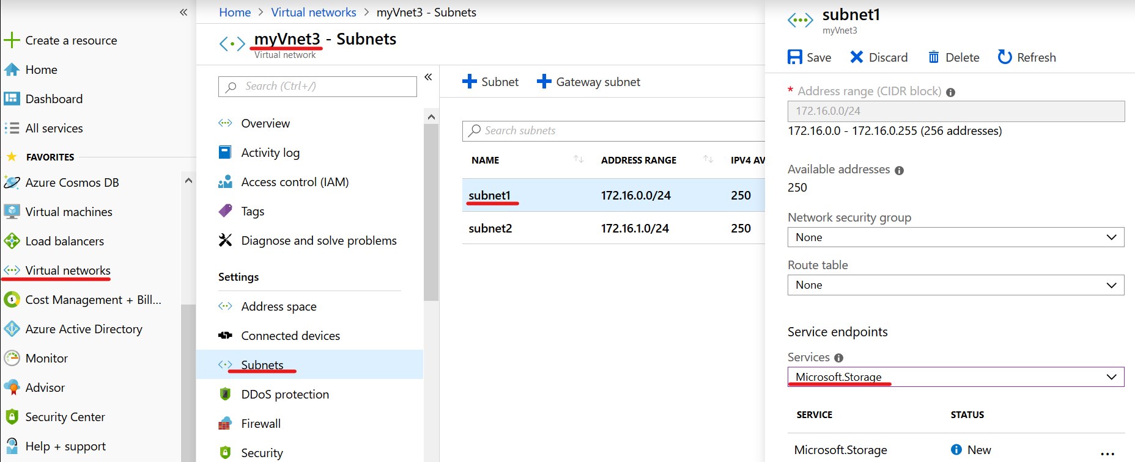The width and height of the screenshot is (1135, 462).
Task: Click the Search subnets field
Action: point(613,131)
